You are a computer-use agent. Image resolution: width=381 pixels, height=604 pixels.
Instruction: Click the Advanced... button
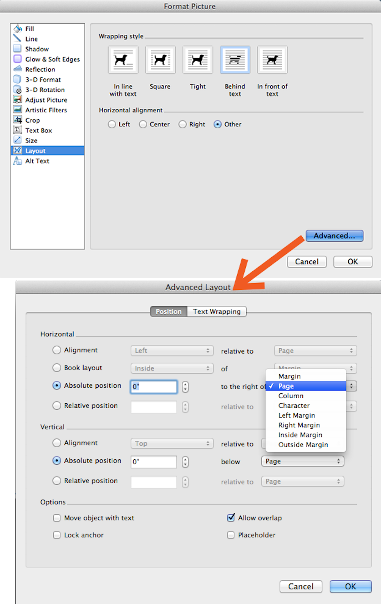tap(334, 236)
